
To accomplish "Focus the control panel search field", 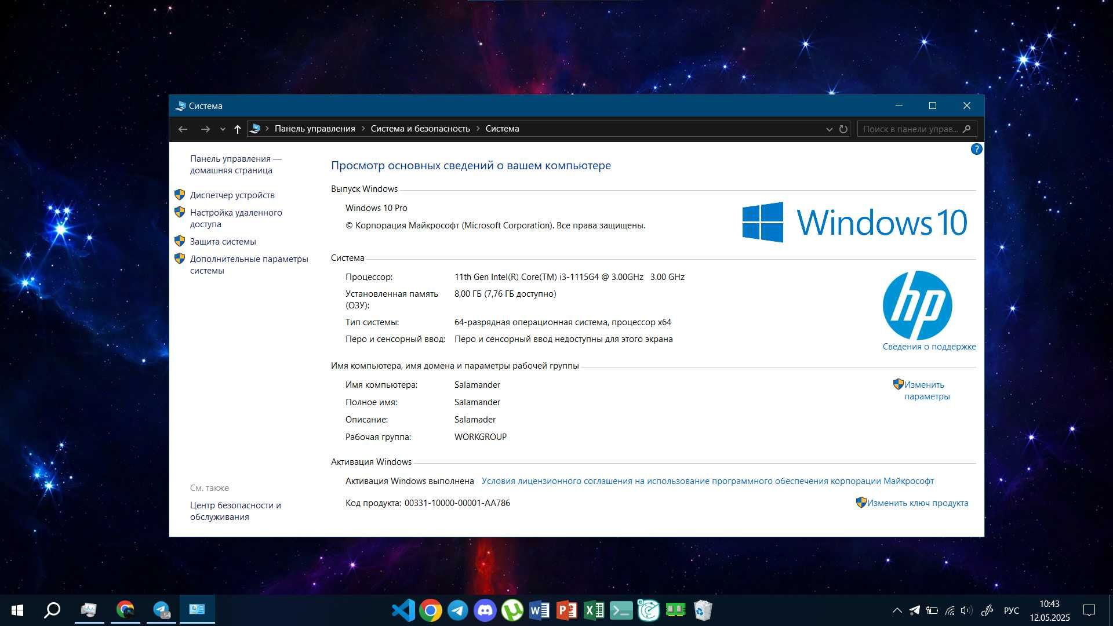I will click(x=910, y=129).
